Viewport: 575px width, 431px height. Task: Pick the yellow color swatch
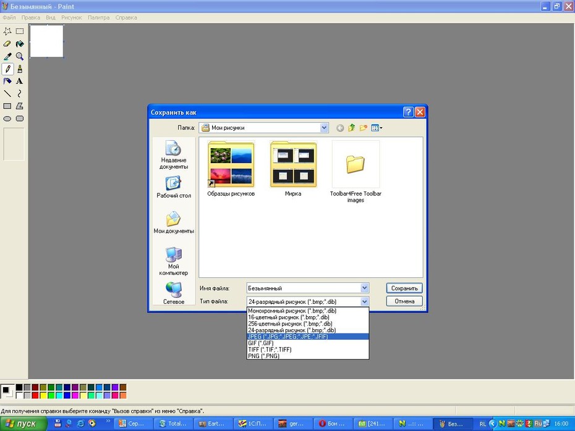pos(43,395)
